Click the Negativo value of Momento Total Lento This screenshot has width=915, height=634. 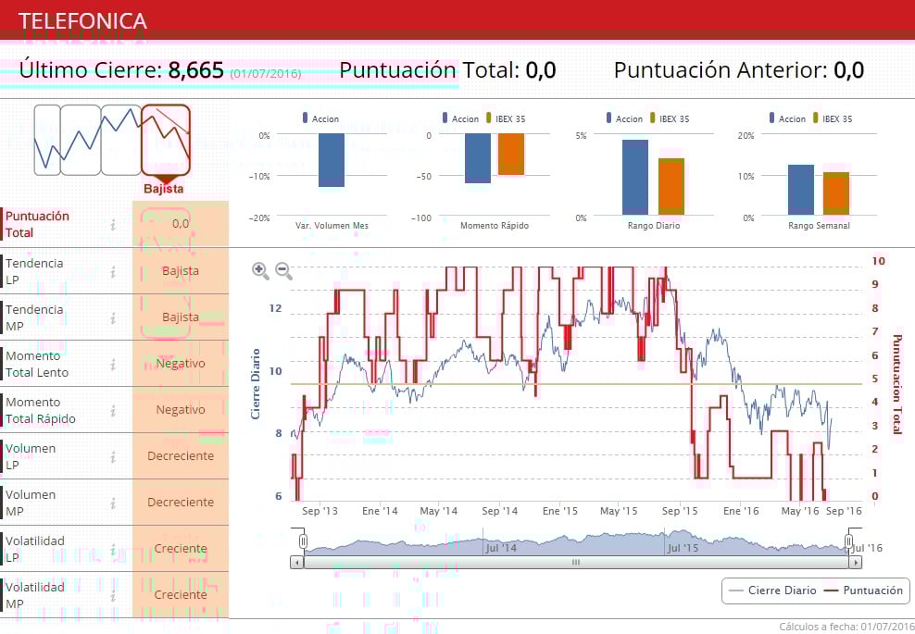tap(181, 364)
